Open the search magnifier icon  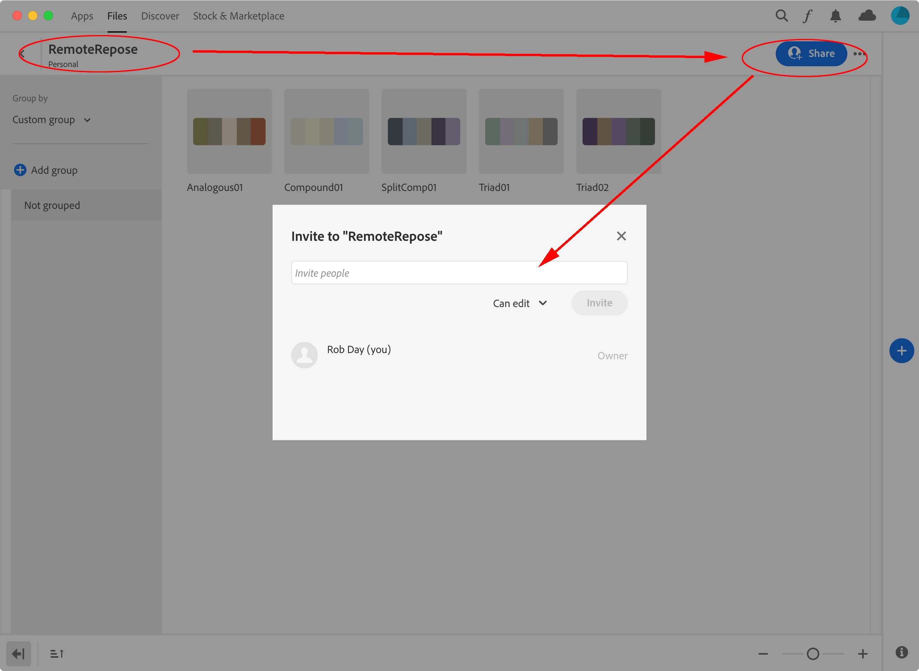click(781, 16)
